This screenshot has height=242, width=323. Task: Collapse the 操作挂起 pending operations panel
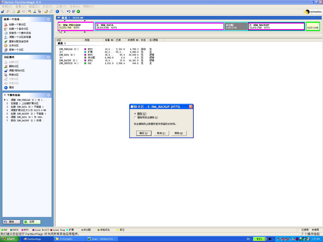click(49, 95)
